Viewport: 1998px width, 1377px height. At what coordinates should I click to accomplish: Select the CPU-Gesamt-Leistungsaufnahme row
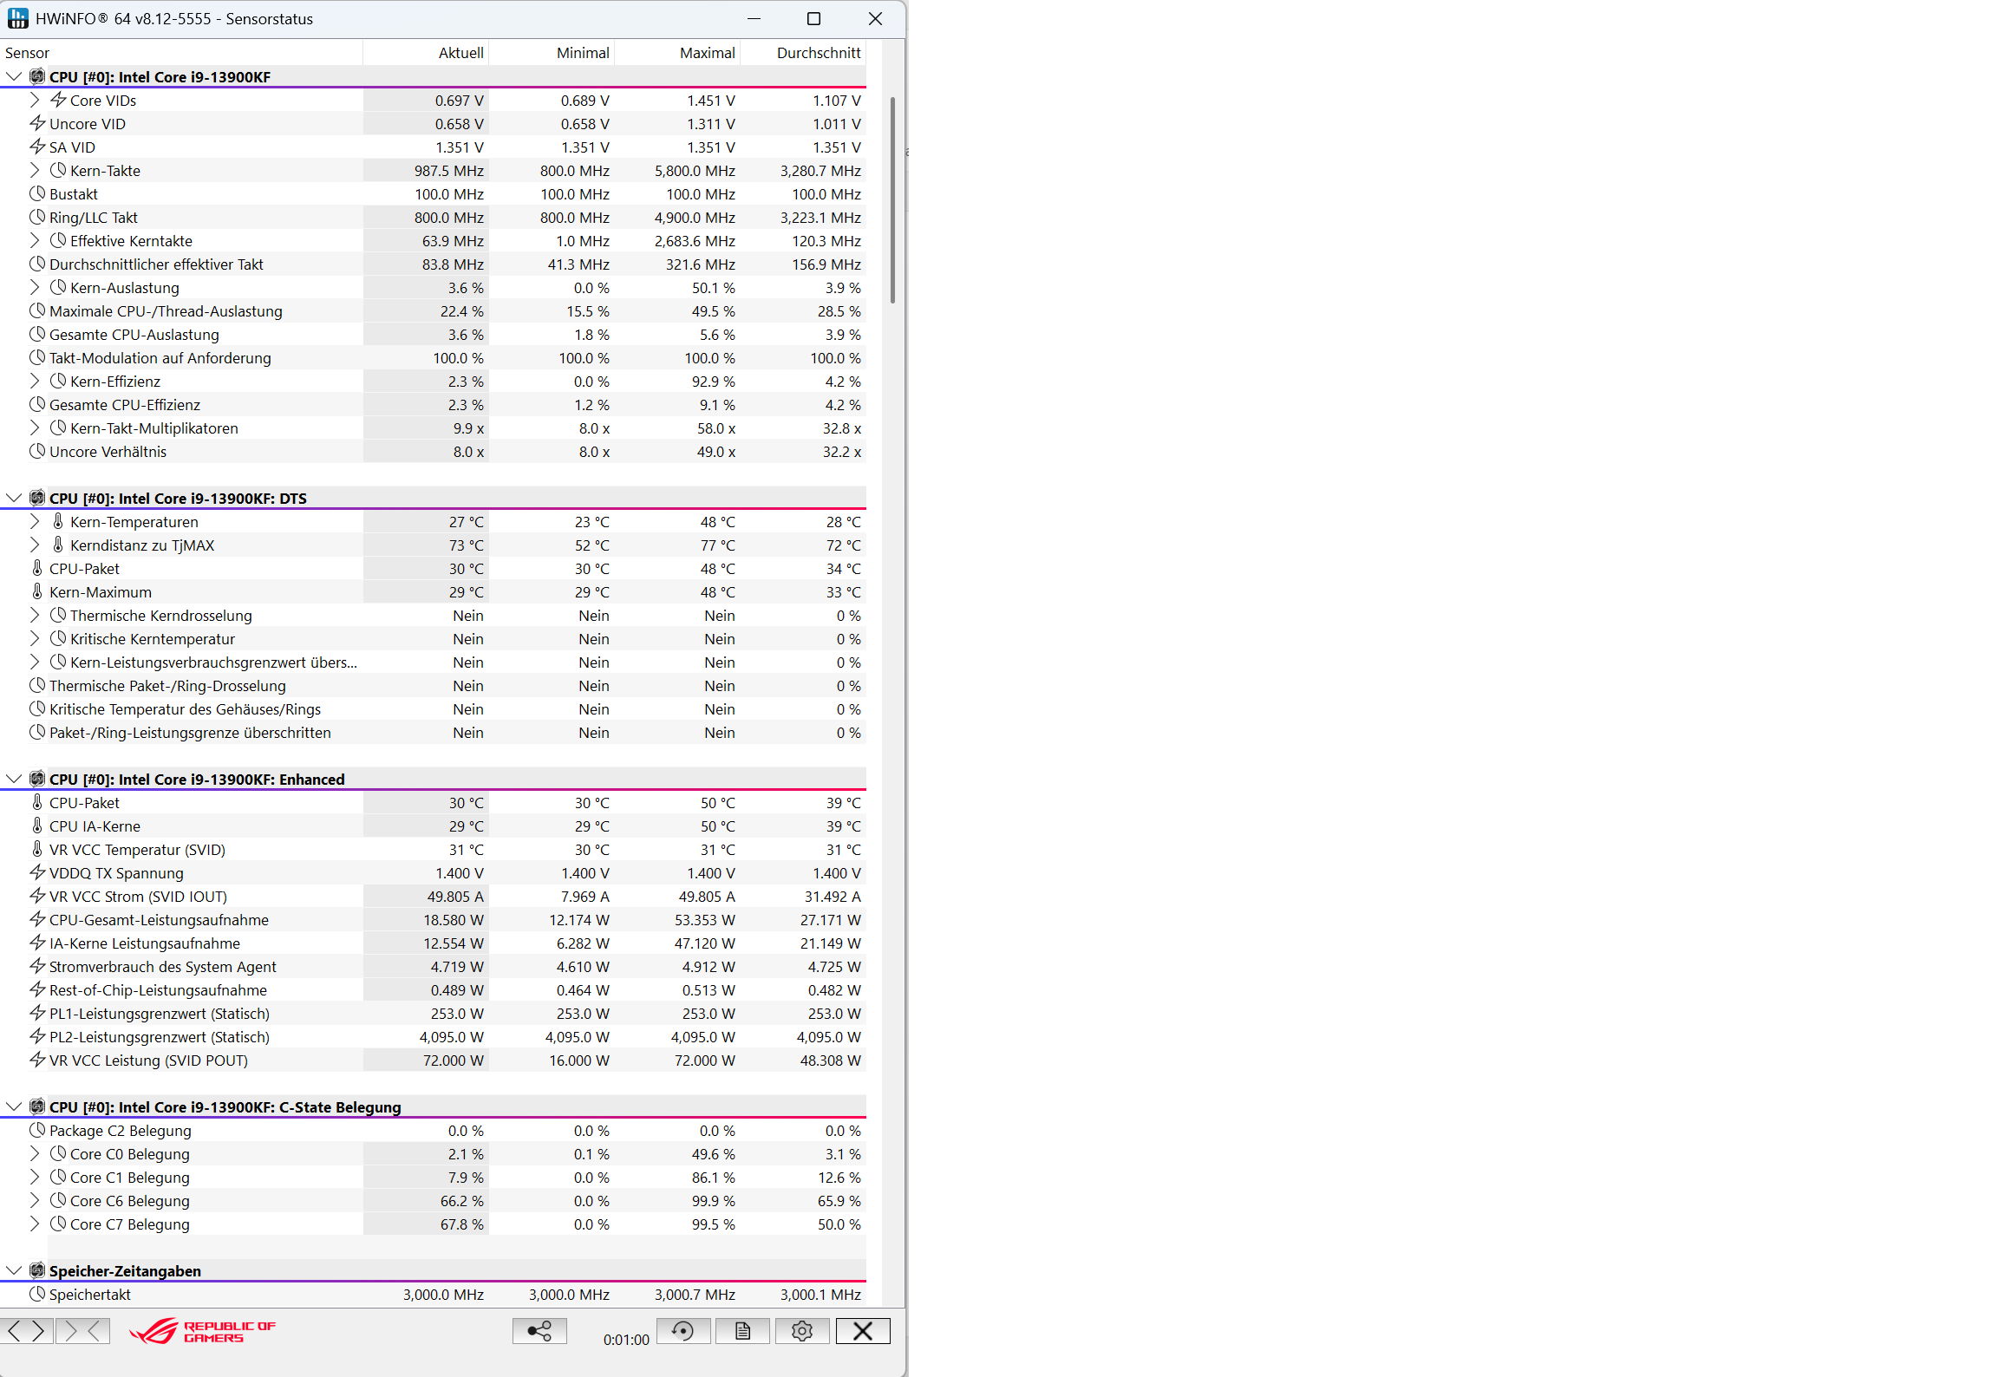tap(159, 920)
